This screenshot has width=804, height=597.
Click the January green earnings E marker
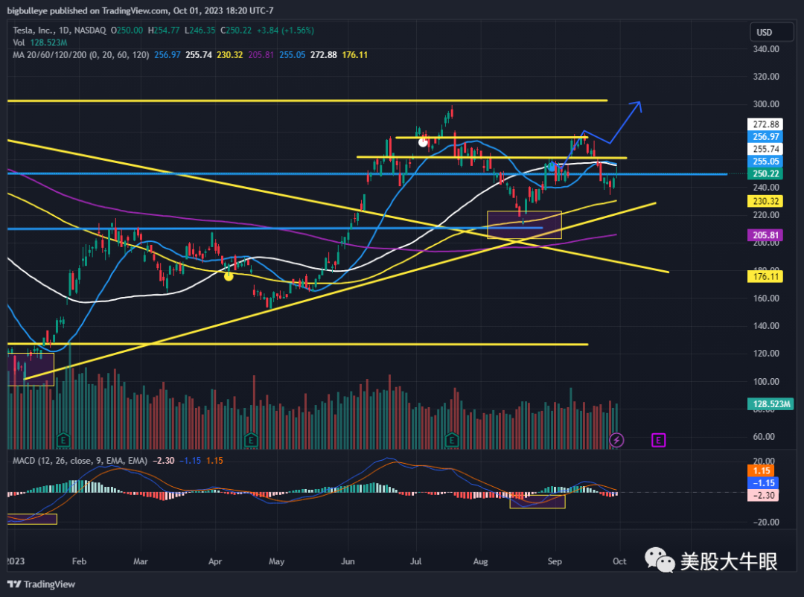[x=63, y=439]
